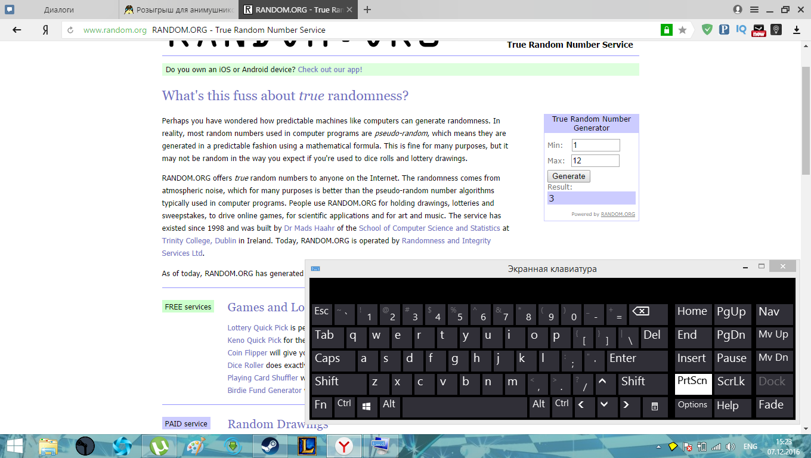Click the Max input field
Image resolution: width=811 pixels, height=458 pixels.
tap(595, 160)
